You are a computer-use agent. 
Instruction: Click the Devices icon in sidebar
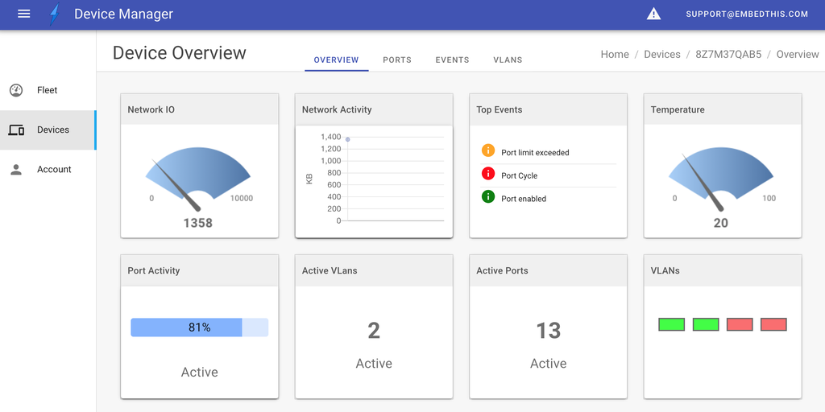pos(16,130)
